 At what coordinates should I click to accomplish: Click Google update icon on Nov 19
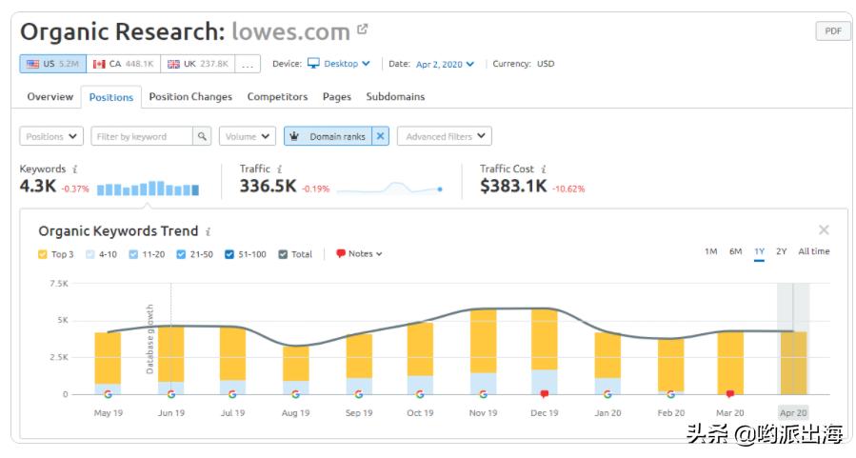click(x=483, y=393)
